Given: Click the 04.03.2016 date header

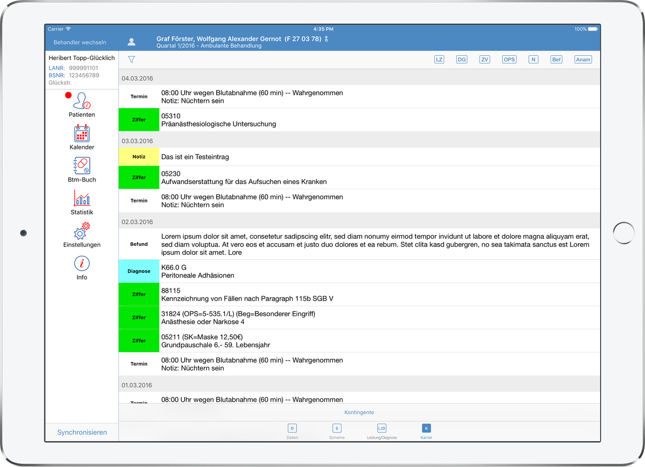Looking at the screenshot, I should click(359, 79).
